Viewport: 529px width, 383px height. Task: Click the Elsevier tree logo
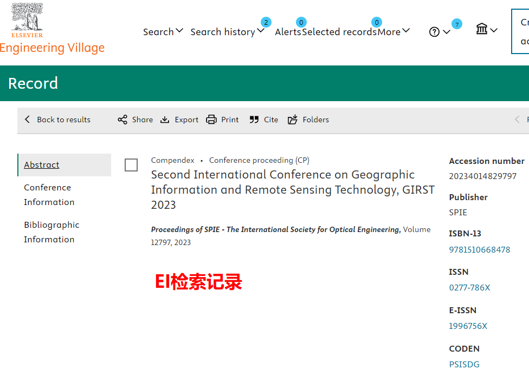click(27, 20)
